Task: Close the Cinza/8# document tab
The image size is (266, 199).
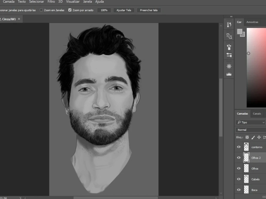Action: (19, 19)
